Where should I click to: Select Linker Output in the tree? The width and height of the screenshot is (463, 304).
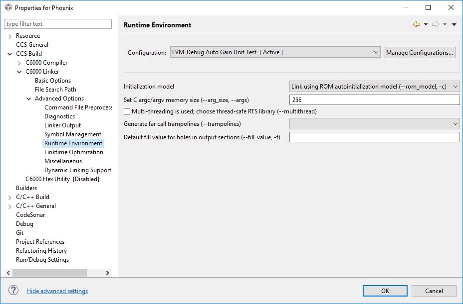pyautogui.click(x=62, y=125)
